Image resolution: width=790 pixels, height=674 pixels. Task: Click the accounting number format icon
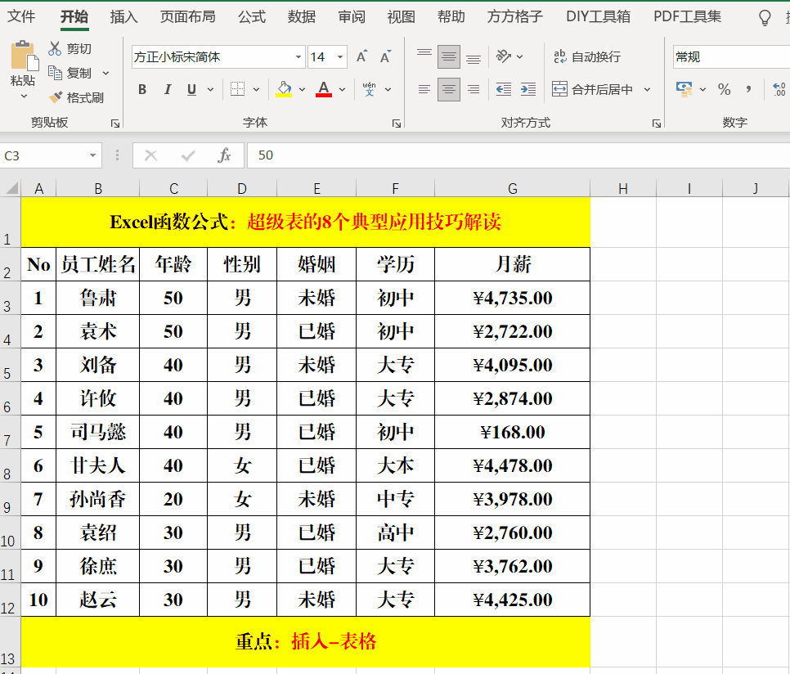point(685,89)
